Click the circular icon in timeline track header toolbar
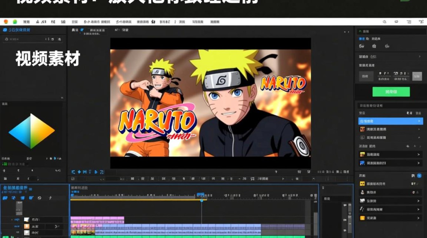The image size is (427, 238). pos(39,198)
